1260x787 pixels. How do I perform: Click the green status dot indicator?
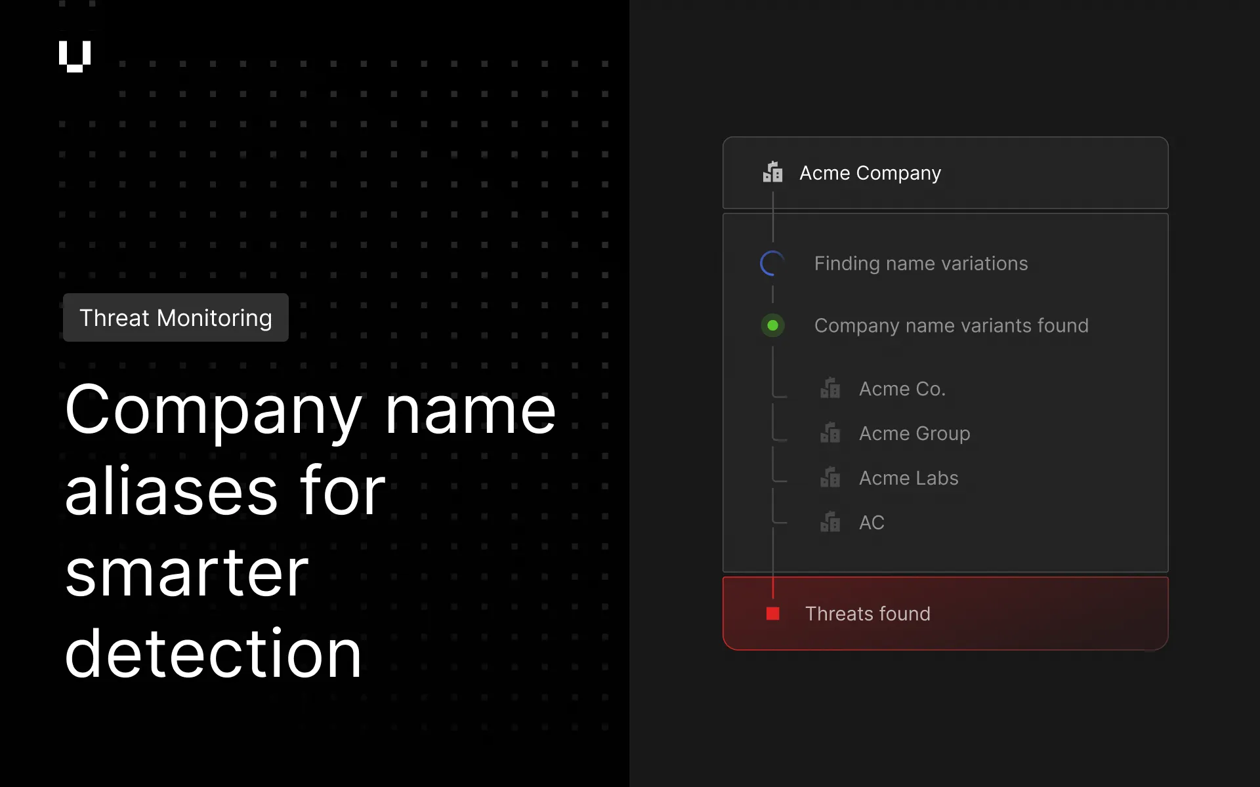pyautogui.click(x=772, y=325)
